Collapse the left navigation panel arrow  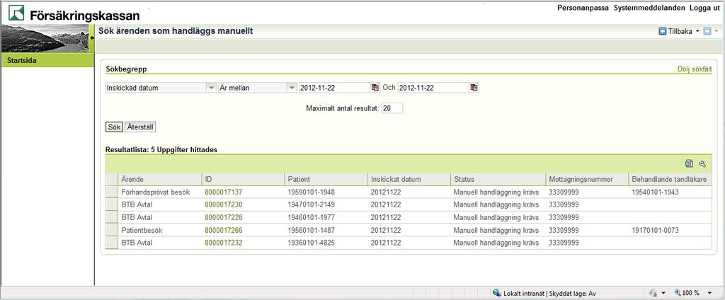[91, 38]
